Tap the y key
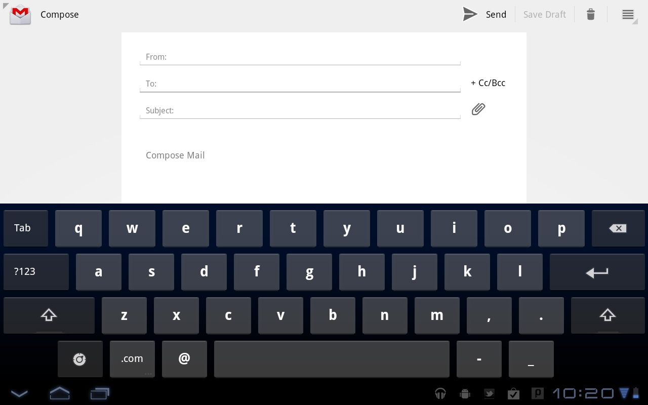Viewport: 648px width, 405px height. point(347,228)
